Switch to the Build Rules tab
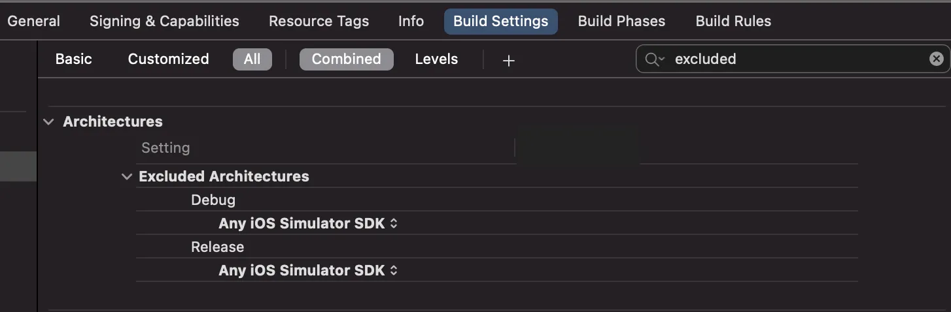The width and height of the screenshot is (951, 312). [x=733, y=21]
